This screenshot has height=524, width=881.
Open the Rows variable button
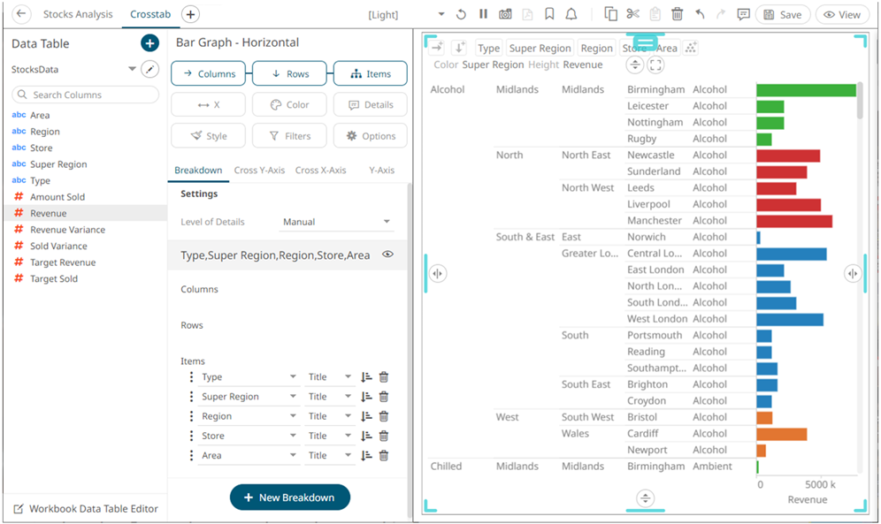pos(289,73)
